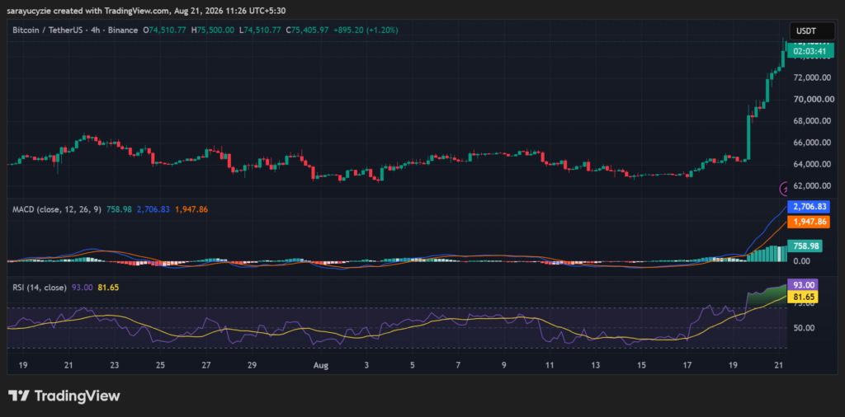This screenshot has width=845, height=417.
Task: Click the MACD (close, 12, 26, 9) legend
Action: 57,208
